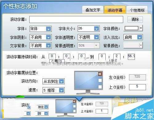Open the 字体大小 dropdown showing 26

(89, 29)
